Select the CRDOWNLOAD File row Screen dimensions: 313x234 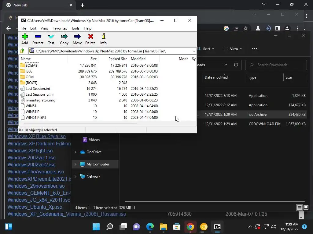tap(252, 124)
